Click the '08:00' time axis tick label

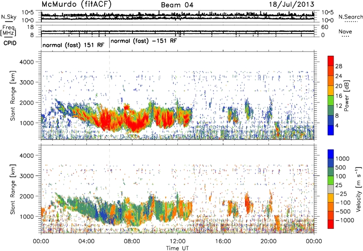132,241
